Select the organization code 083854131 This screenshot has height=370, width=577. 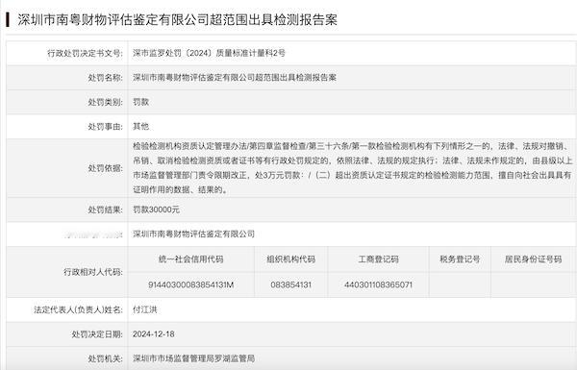pos(291,285)
